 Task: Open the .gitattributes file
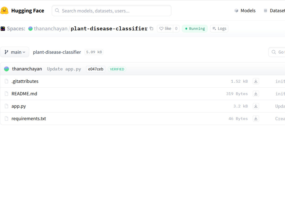point(25,81)
